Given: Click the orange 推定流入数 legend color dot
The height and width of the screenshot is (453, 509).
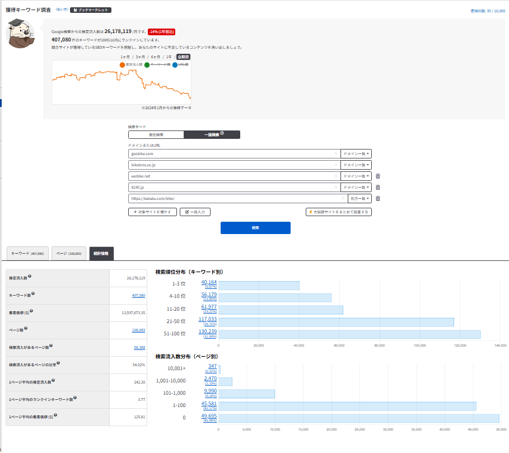Looking at the screenshot, I should 122,65.
